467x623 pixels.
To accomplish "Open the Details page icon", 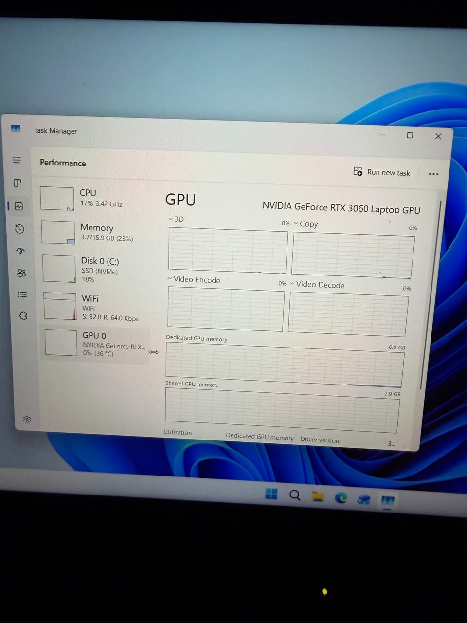I will tap(22, 294).
